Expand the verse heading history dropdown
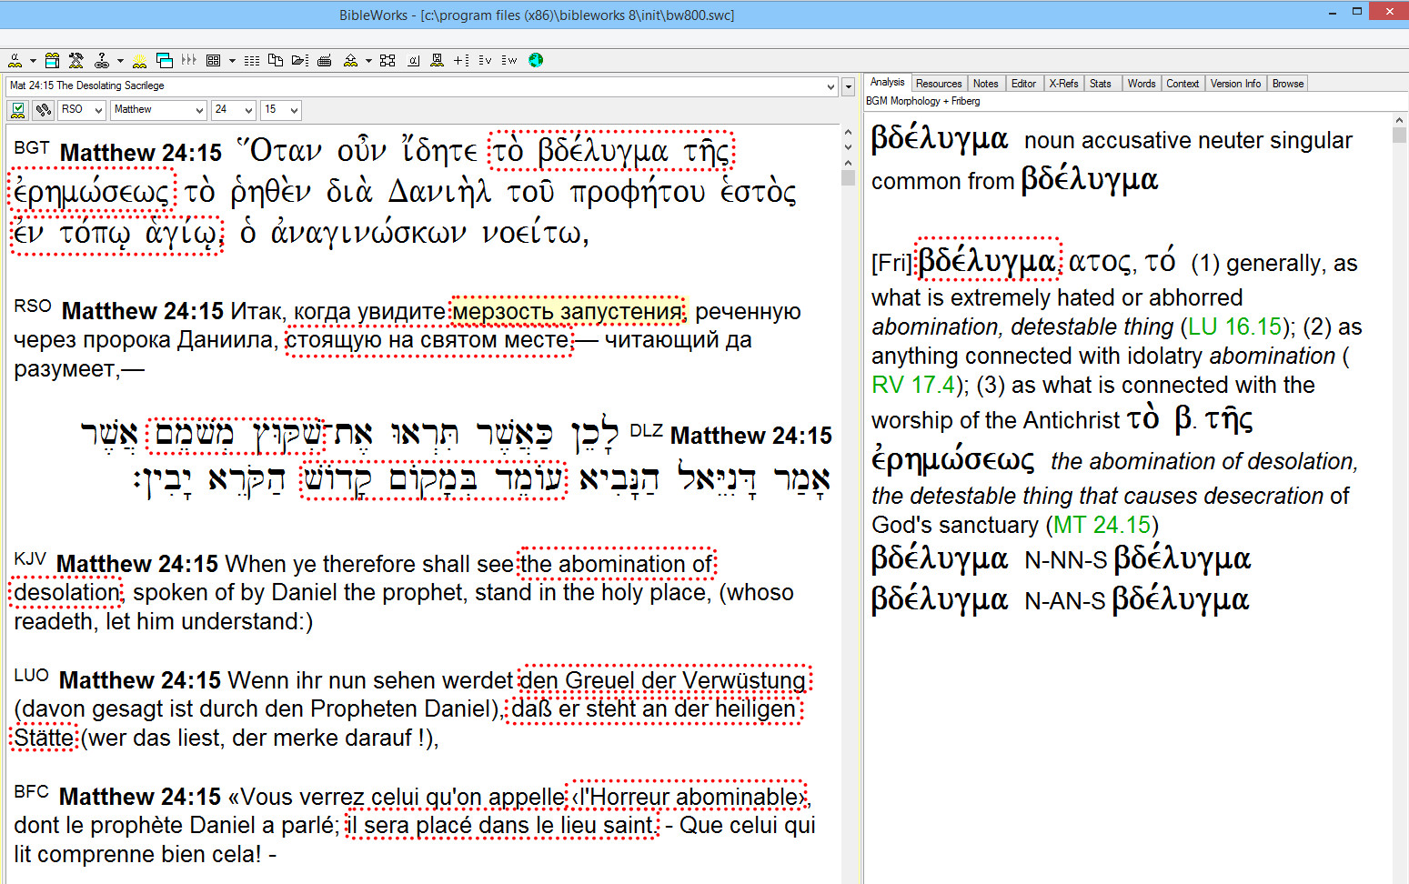Viewport: 1409px width, 884px height. click(830, 86)
